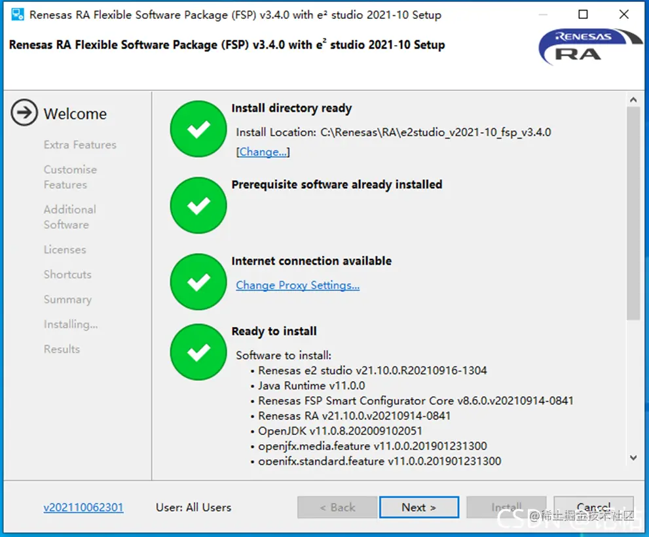Select the Shortcuts step
The width and height of the screenshot is (649, 537).
67,275
